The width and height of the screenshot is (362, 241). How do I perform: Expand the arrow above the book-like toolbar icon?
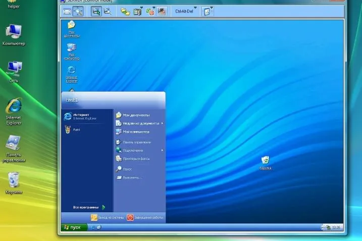(141, 8)
